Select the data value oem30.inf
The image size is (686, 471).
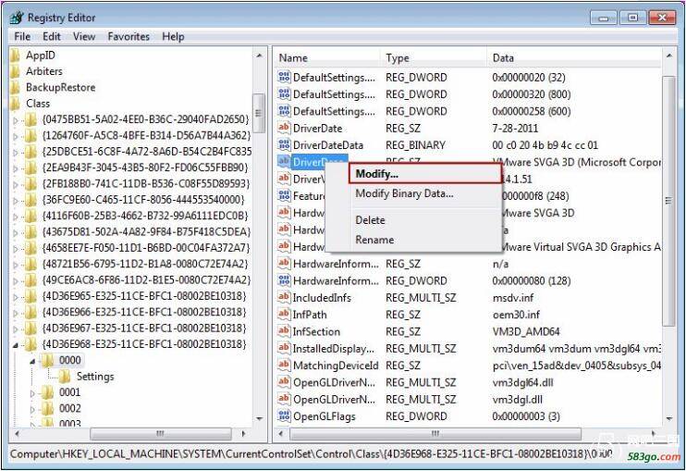click(x=516, y=315)
